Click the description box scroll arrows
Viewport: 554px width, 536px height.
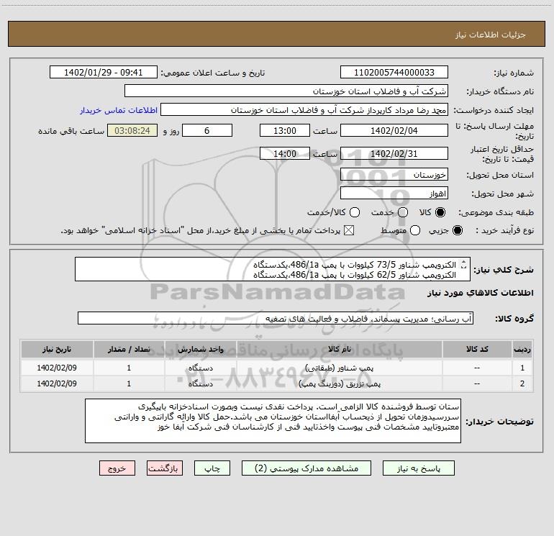pos(464,265)
